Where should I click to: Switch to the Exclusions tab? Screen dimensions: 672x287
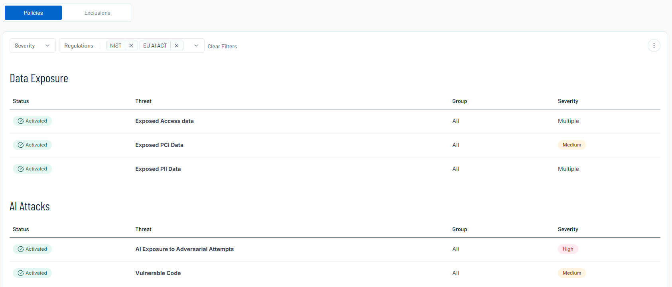click(97, 13)
